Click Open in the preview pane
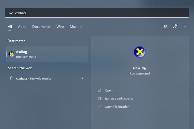 point(109,90)
